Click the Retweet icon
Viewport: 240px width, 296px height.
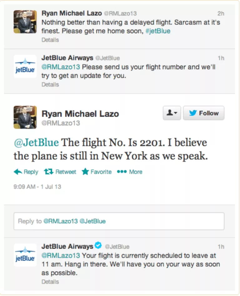pos(48,172)
